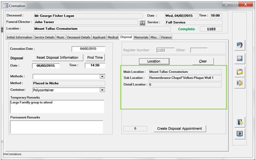Open the yellow folder icon button
256x160 pixels.
pos(240,72)
